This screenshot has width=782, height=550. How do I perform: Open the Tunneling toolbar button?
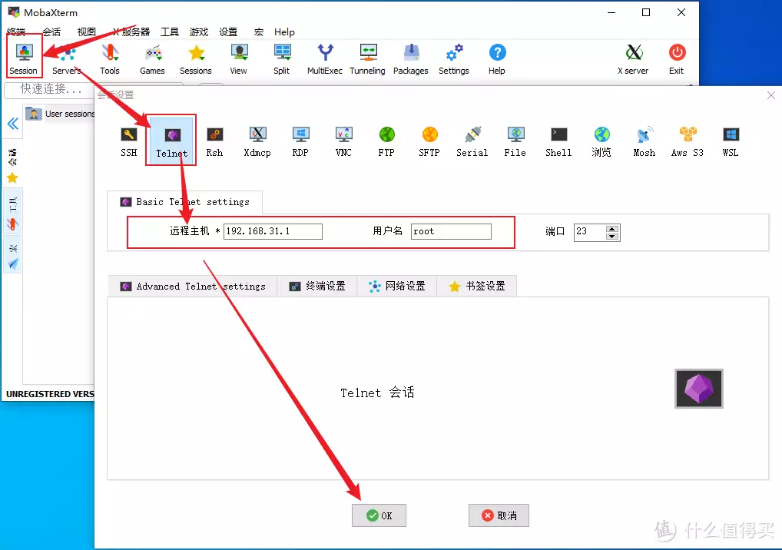pos(367,59)
